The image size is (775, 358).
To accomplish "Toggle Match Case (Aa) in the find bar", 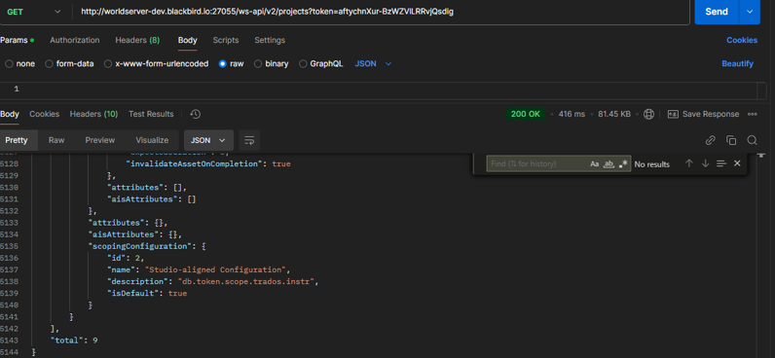I will click(595, 164).
